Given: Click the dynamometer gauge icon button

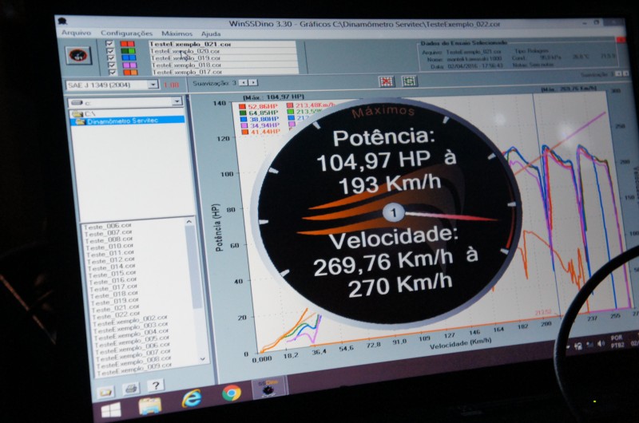Looking at the screenshot, I should click(78, 55).
